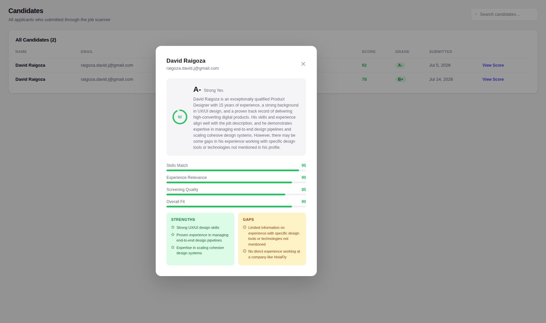Click the Skills Match label
Viewport: 546px width, 323px height.
177,166
